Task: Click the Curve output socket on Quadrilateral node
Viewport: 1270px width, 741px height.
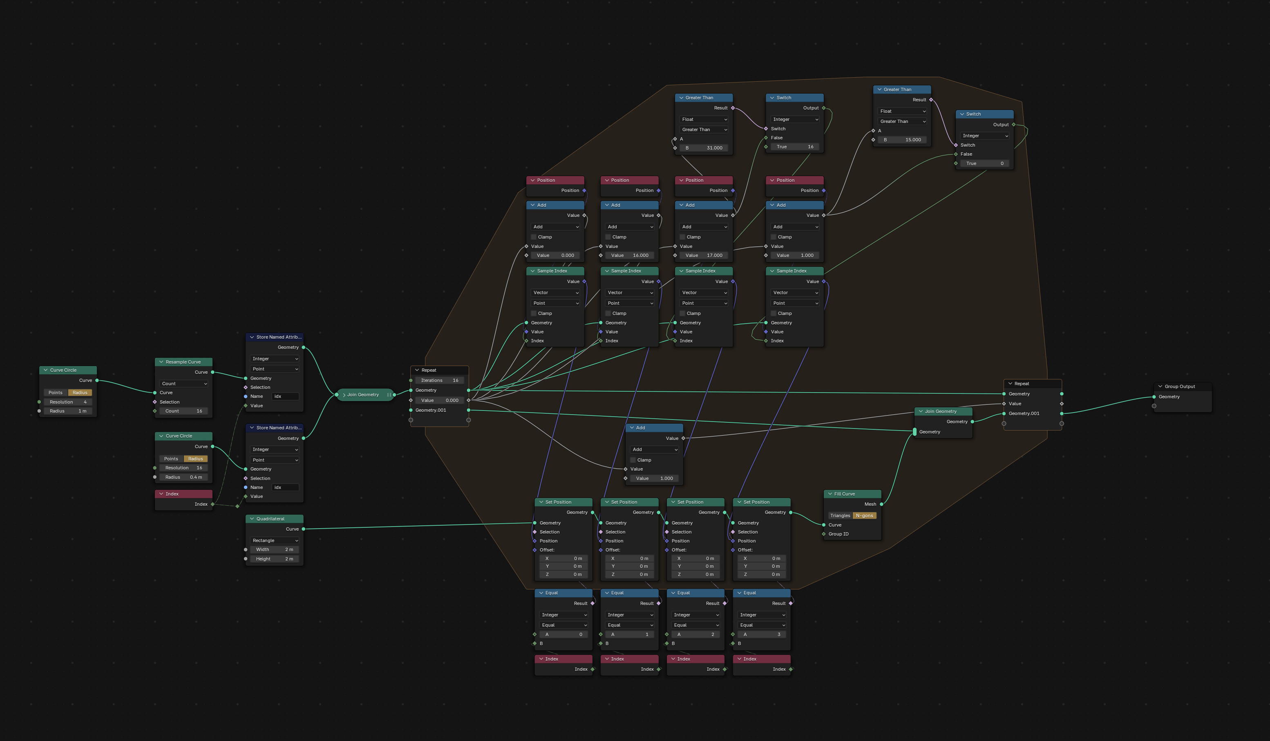Action: tap(303, 529)
